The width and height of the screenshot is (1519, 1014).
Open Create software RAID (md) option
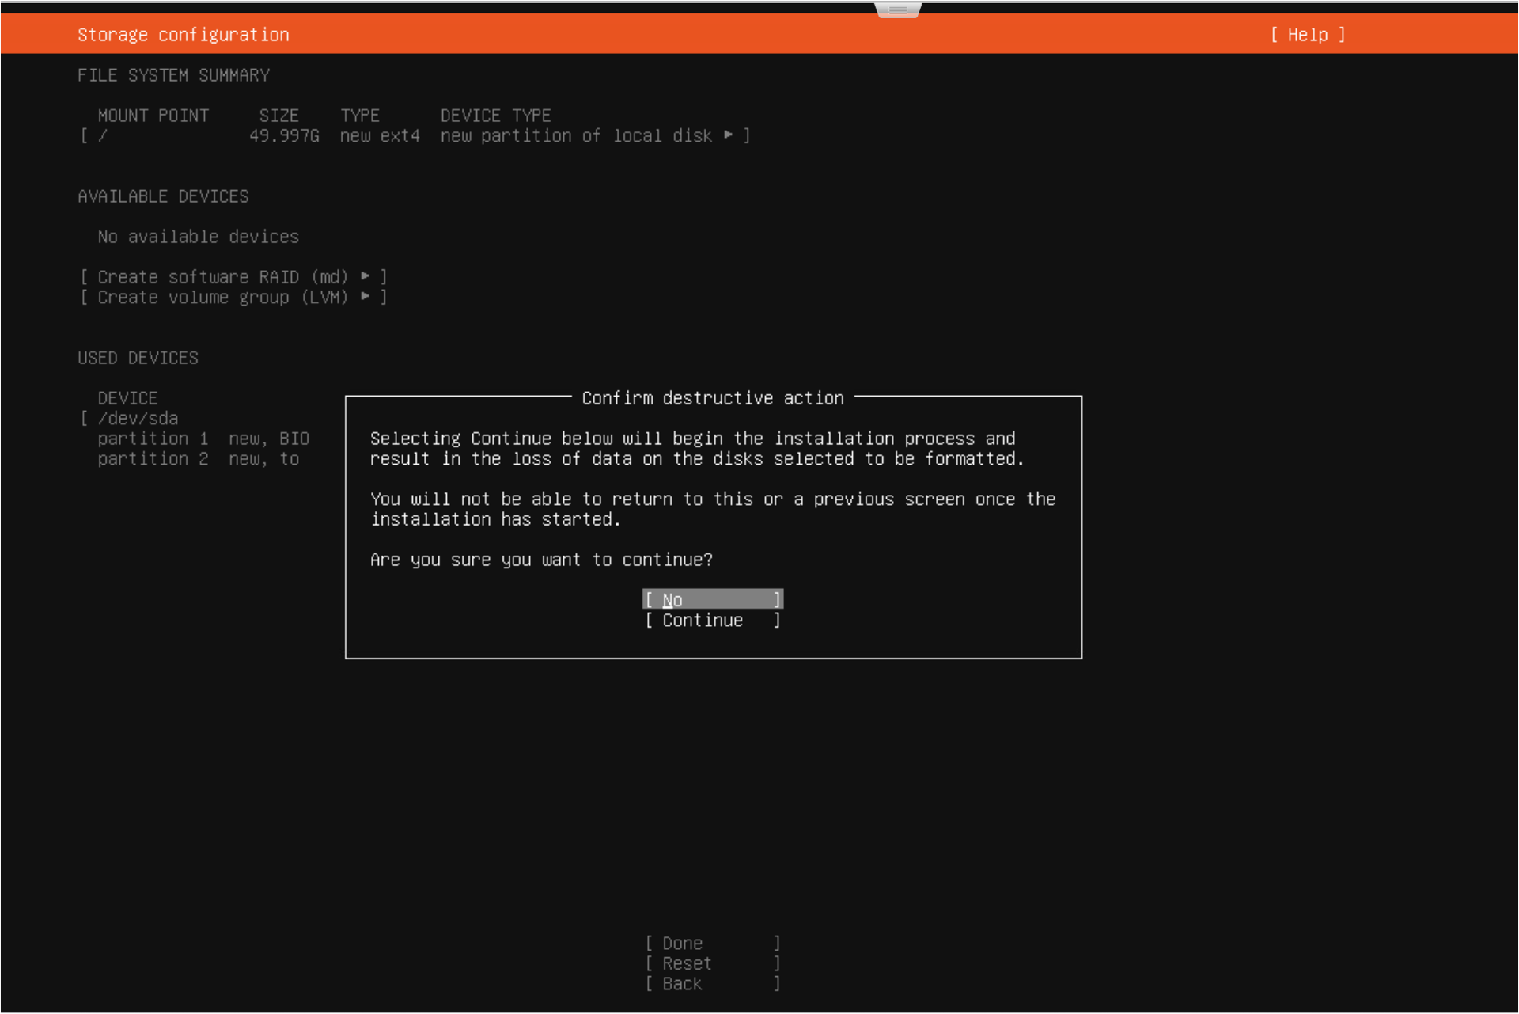222,277
